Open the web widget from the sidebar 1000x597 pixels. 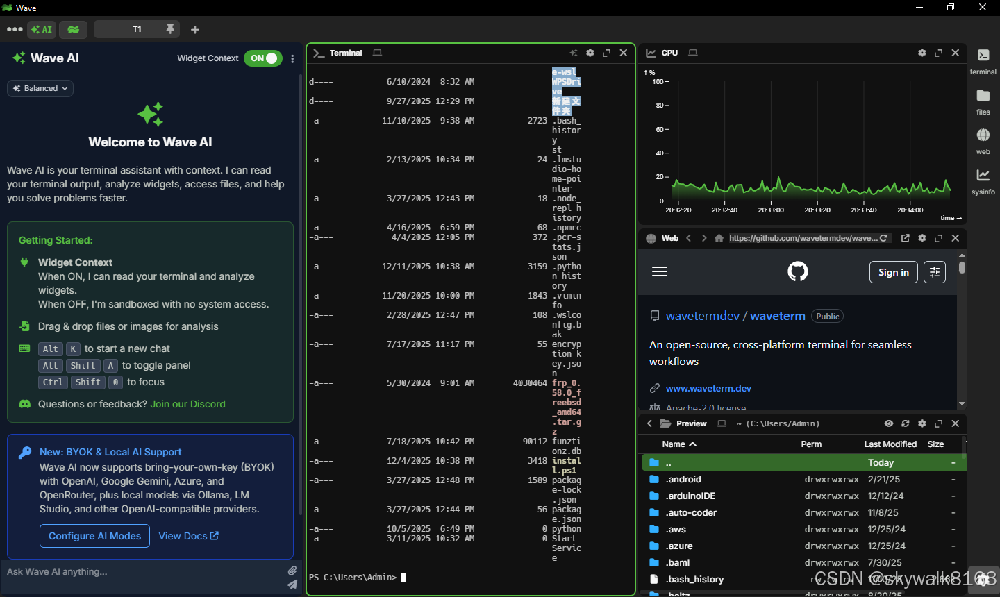coord(983,141)
